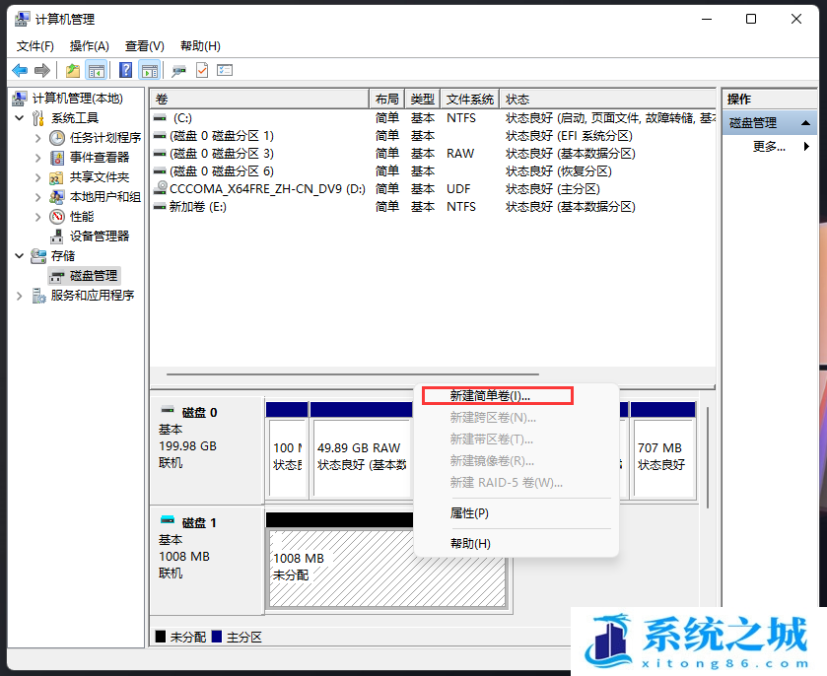This screenshot has width=827, height=676.
Task: Expand the 事件查看器 branch
Action: [37, 158]
